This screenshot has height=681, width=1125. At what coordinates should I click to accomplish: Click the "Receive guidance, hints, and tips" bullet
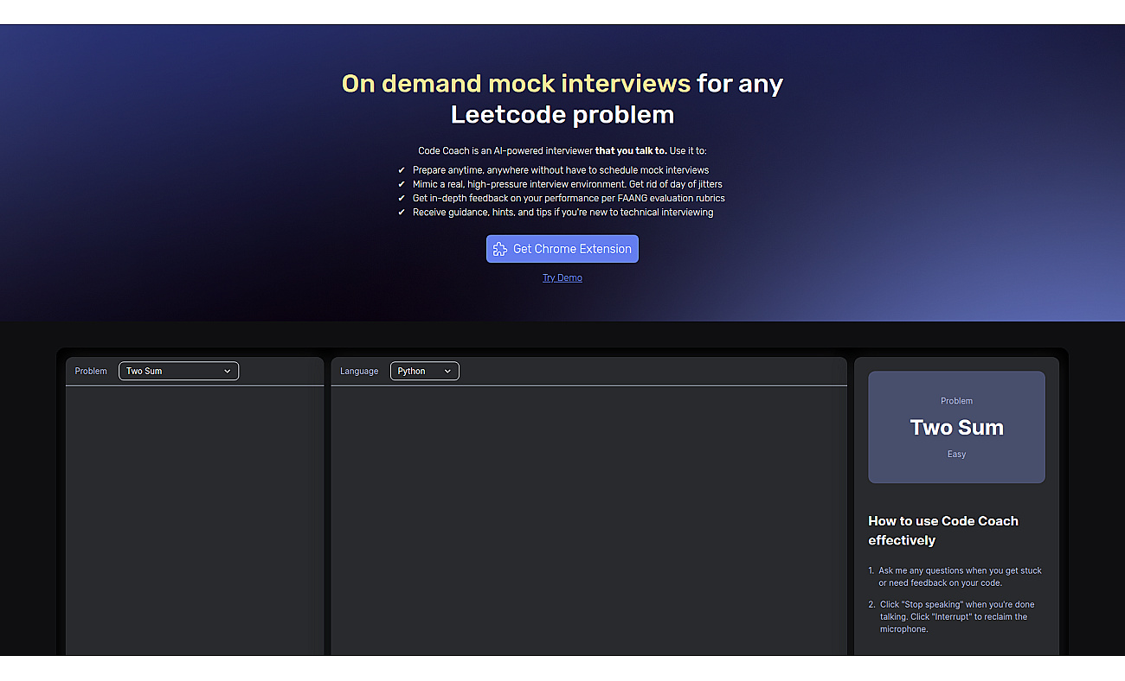tap(562, 212)
